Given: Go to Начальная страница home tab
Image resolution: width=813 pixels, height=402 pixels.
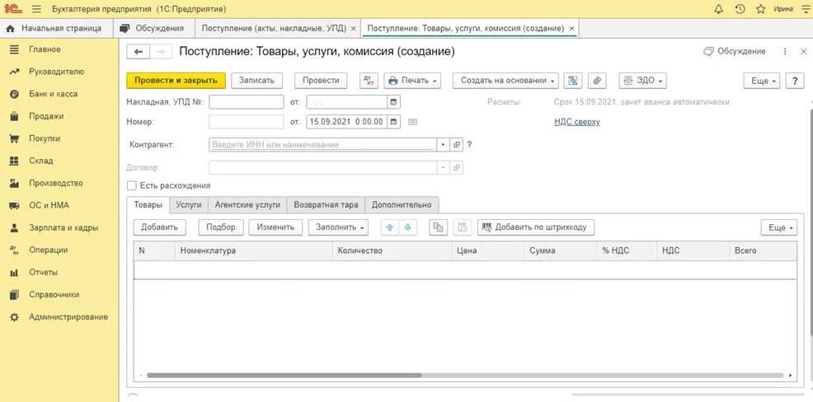Looking at the screenshot, I should coord(55,29).
